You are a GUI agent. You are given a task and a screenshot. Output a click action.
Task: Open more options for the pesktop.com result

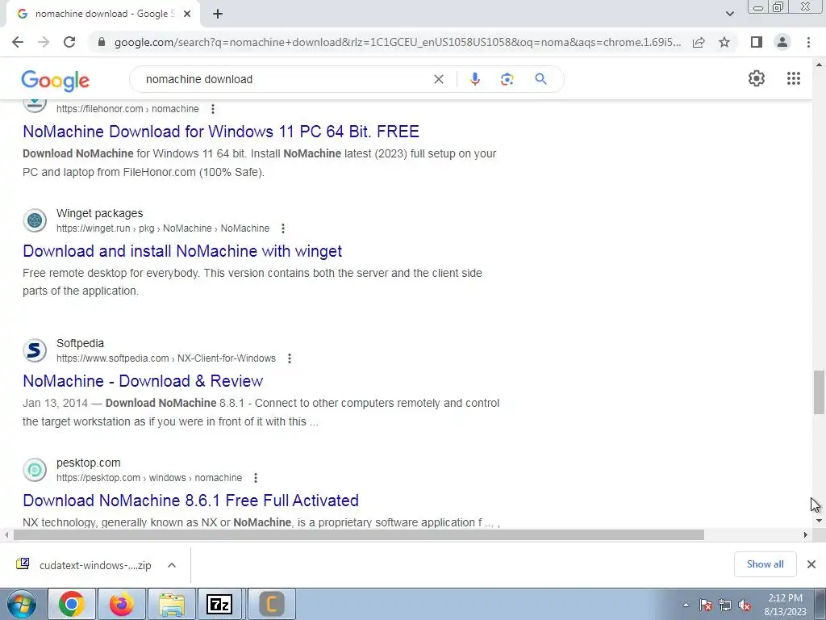pos(256,478)
